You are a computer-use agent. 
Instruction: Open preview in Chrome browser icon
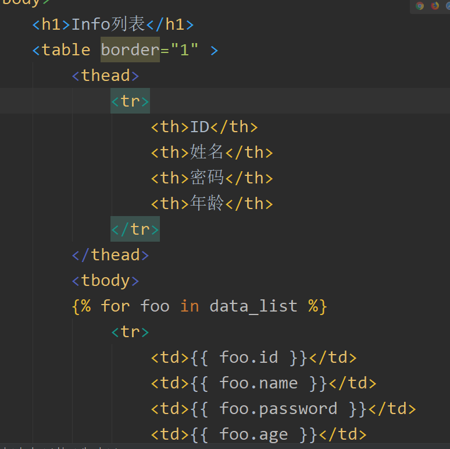[420, 6]
